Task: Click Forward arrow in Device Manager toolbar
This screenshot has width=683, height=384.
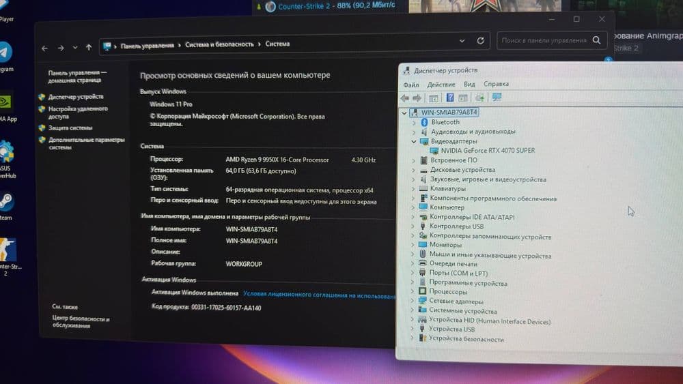Action: point(417,98)
